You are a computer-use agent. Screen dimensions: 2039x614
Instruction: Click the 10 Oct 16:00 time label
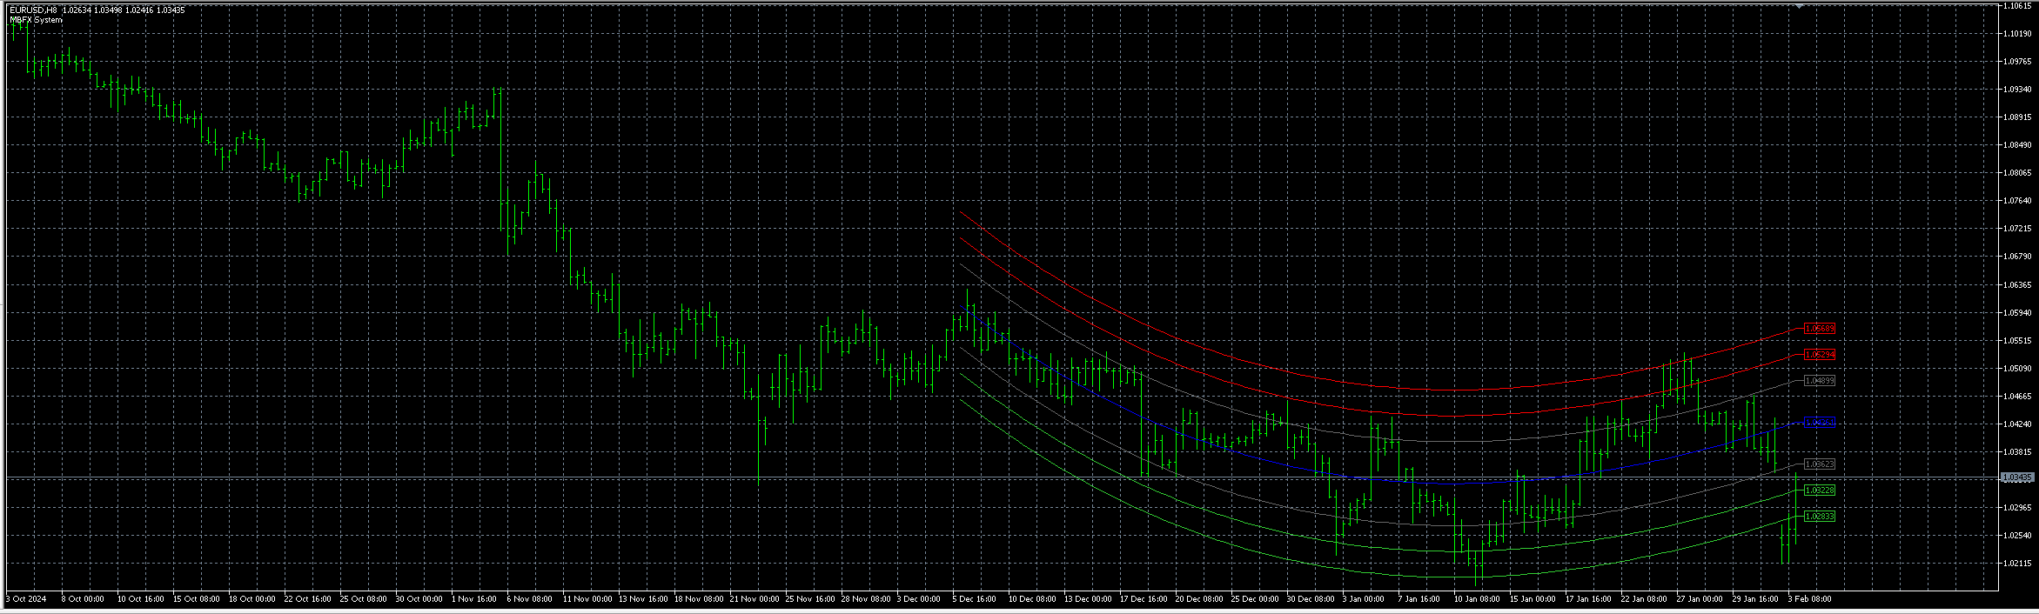coord(141,599)
